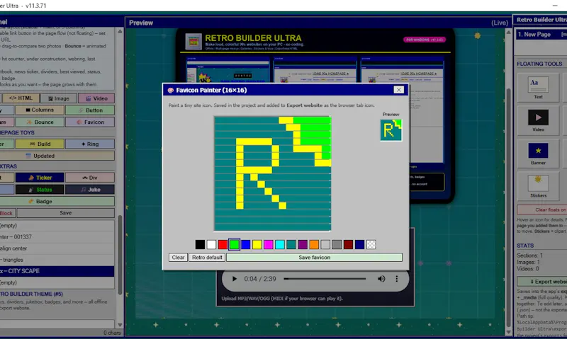Click Clear floats button
This screenshot has width=567, height=339.
point(542,209)
